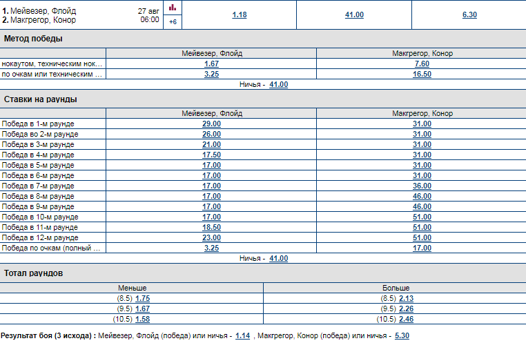The height and width of the screenshot is (343, 526).
Task: Expand the +6 additional markets button
Action: point(173,22)
